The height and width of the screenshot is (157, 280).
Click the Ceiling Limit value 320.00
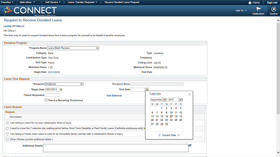click(157, 63)
